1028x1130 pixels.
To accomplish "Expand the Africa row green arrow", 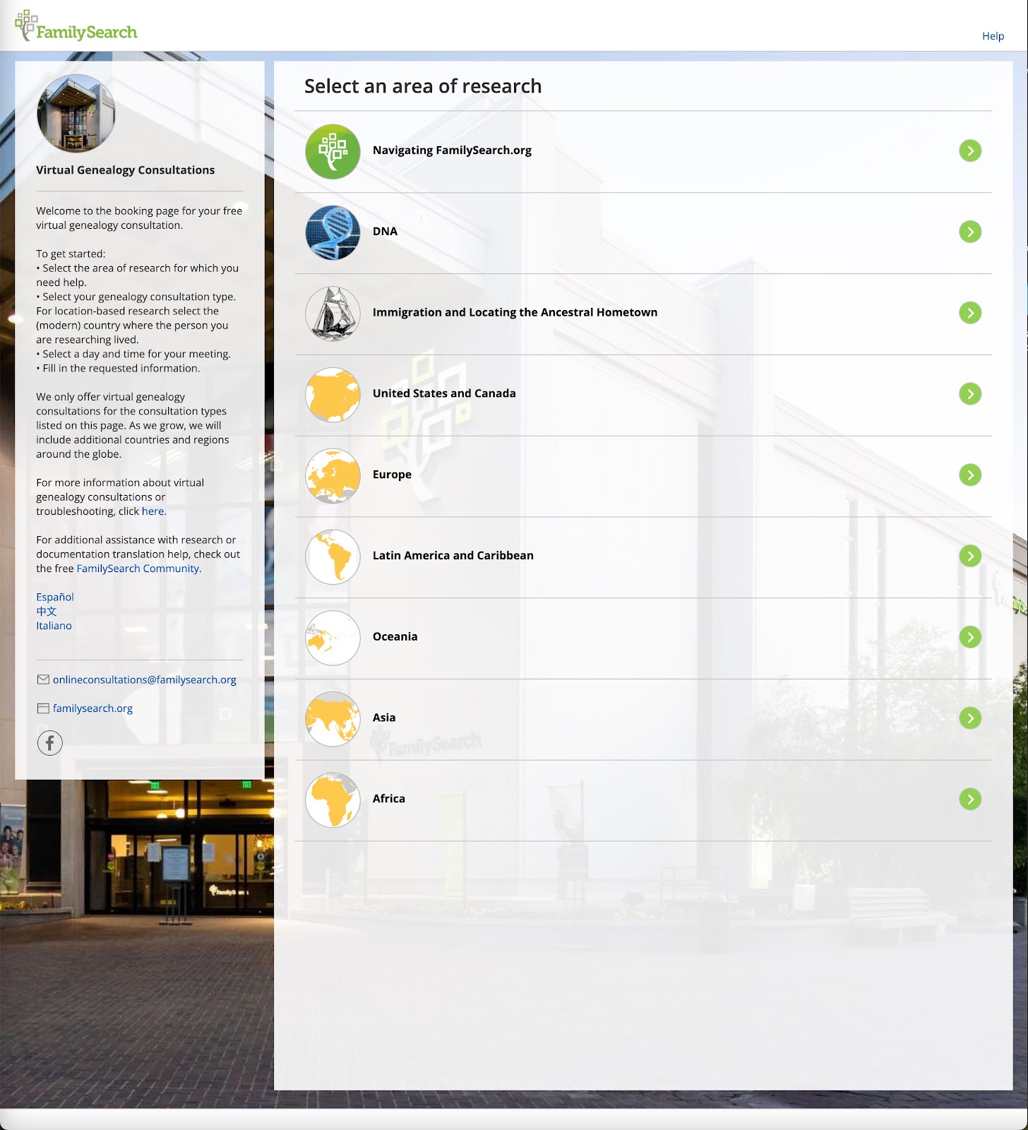I will coord(970,799).
